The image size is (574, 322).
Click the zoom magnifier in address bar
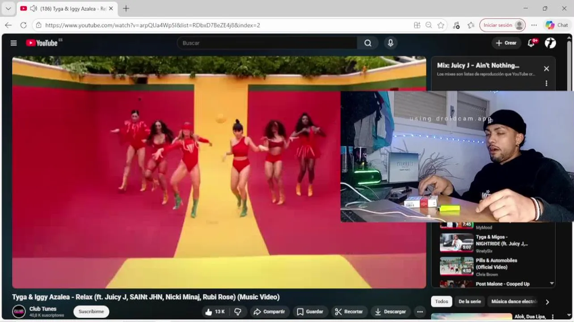[429, 25]
